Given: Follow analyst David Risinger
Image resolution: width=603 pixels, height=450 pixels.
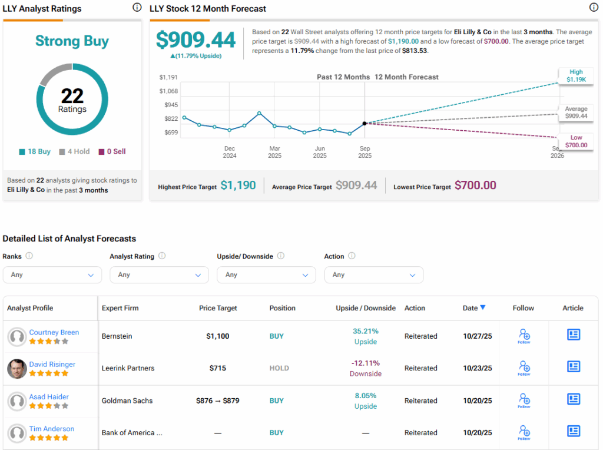Looking at the screenshot, I should tap(524, 368).
